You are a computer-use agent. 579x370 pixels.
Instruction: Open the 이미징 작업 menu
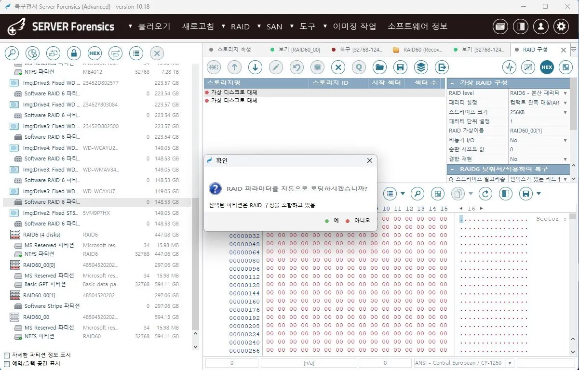pos(354,26)
